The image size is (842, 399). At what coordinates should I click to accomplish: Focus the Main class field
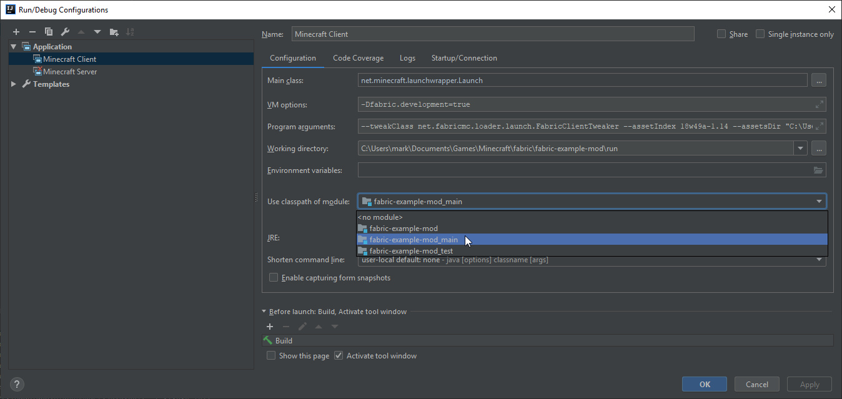click(583, 81)
